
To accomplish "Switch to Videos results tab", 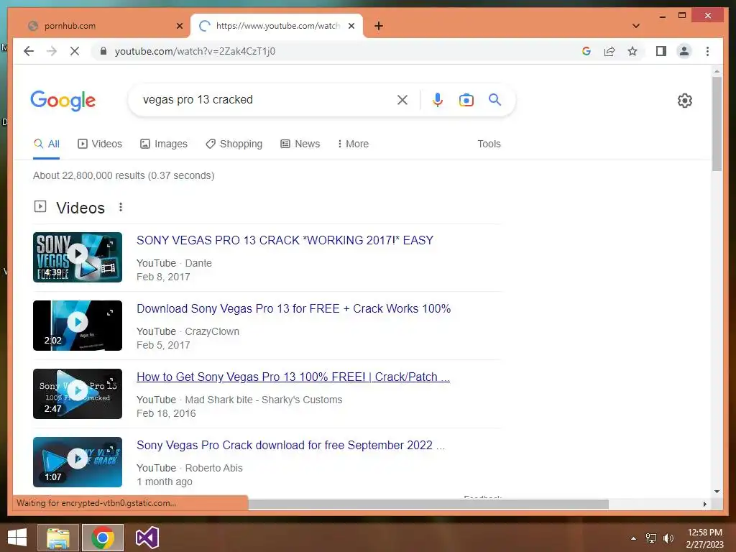I will [x=100, y=144].
